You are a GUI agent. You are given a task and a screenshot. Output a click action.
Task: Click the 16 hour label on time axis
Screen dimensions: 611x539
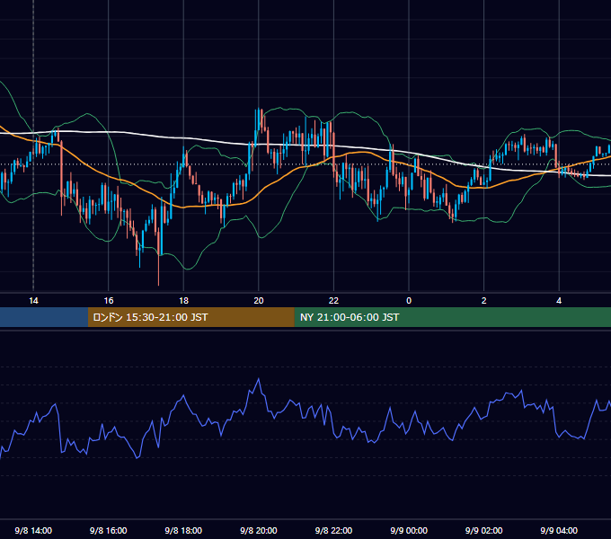109,301
